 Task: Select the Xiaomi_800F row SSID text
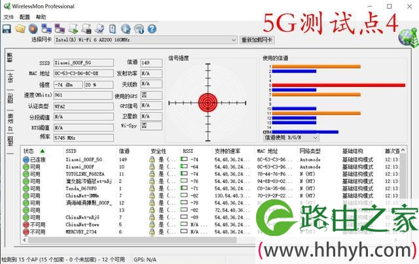click(80, 167)
